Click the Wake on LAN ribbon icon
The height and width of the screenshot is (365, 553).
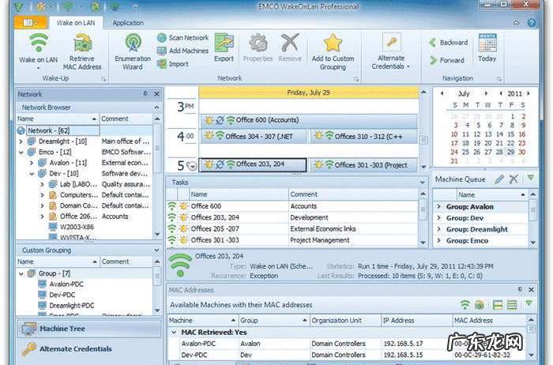38,44
